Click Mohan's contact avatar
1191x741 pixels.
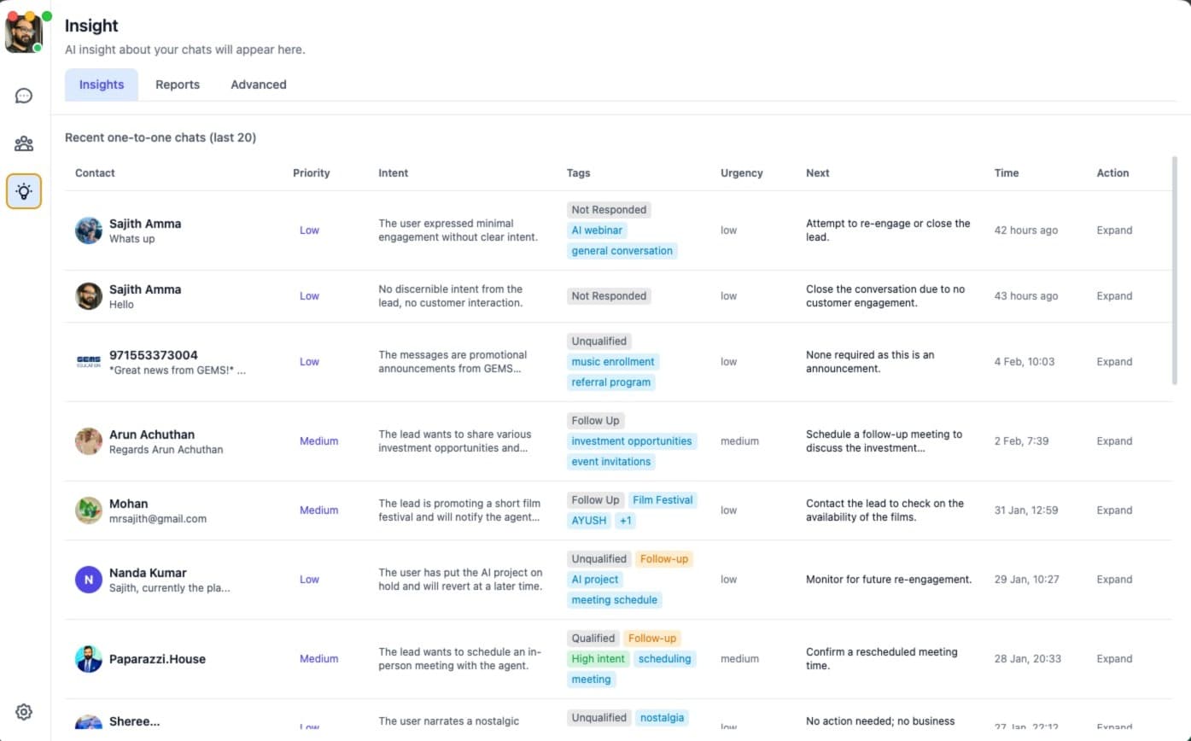coord(88,510)
